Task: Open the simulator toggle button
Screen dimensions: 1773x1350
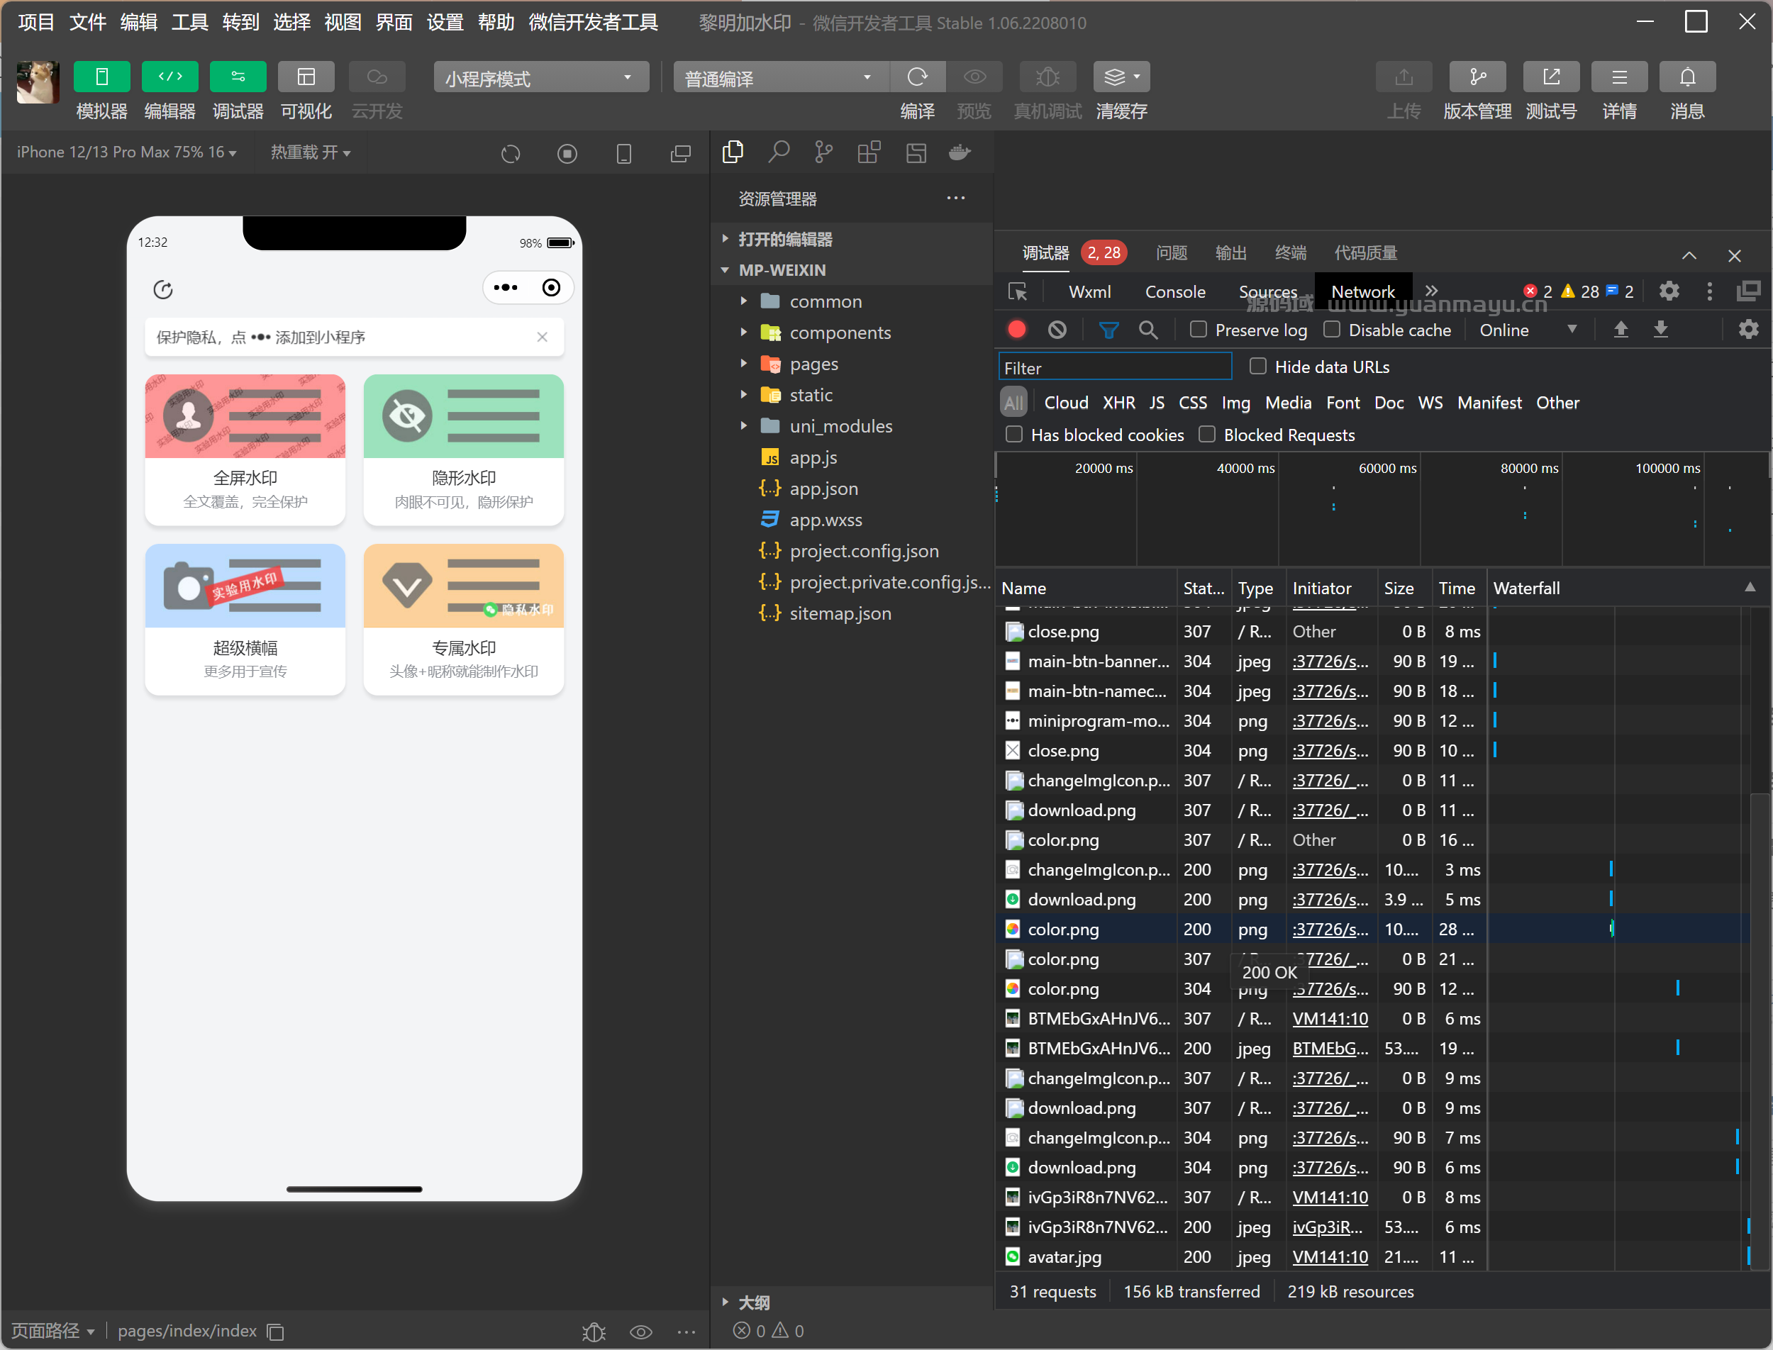Action: (x=101, y=77)
